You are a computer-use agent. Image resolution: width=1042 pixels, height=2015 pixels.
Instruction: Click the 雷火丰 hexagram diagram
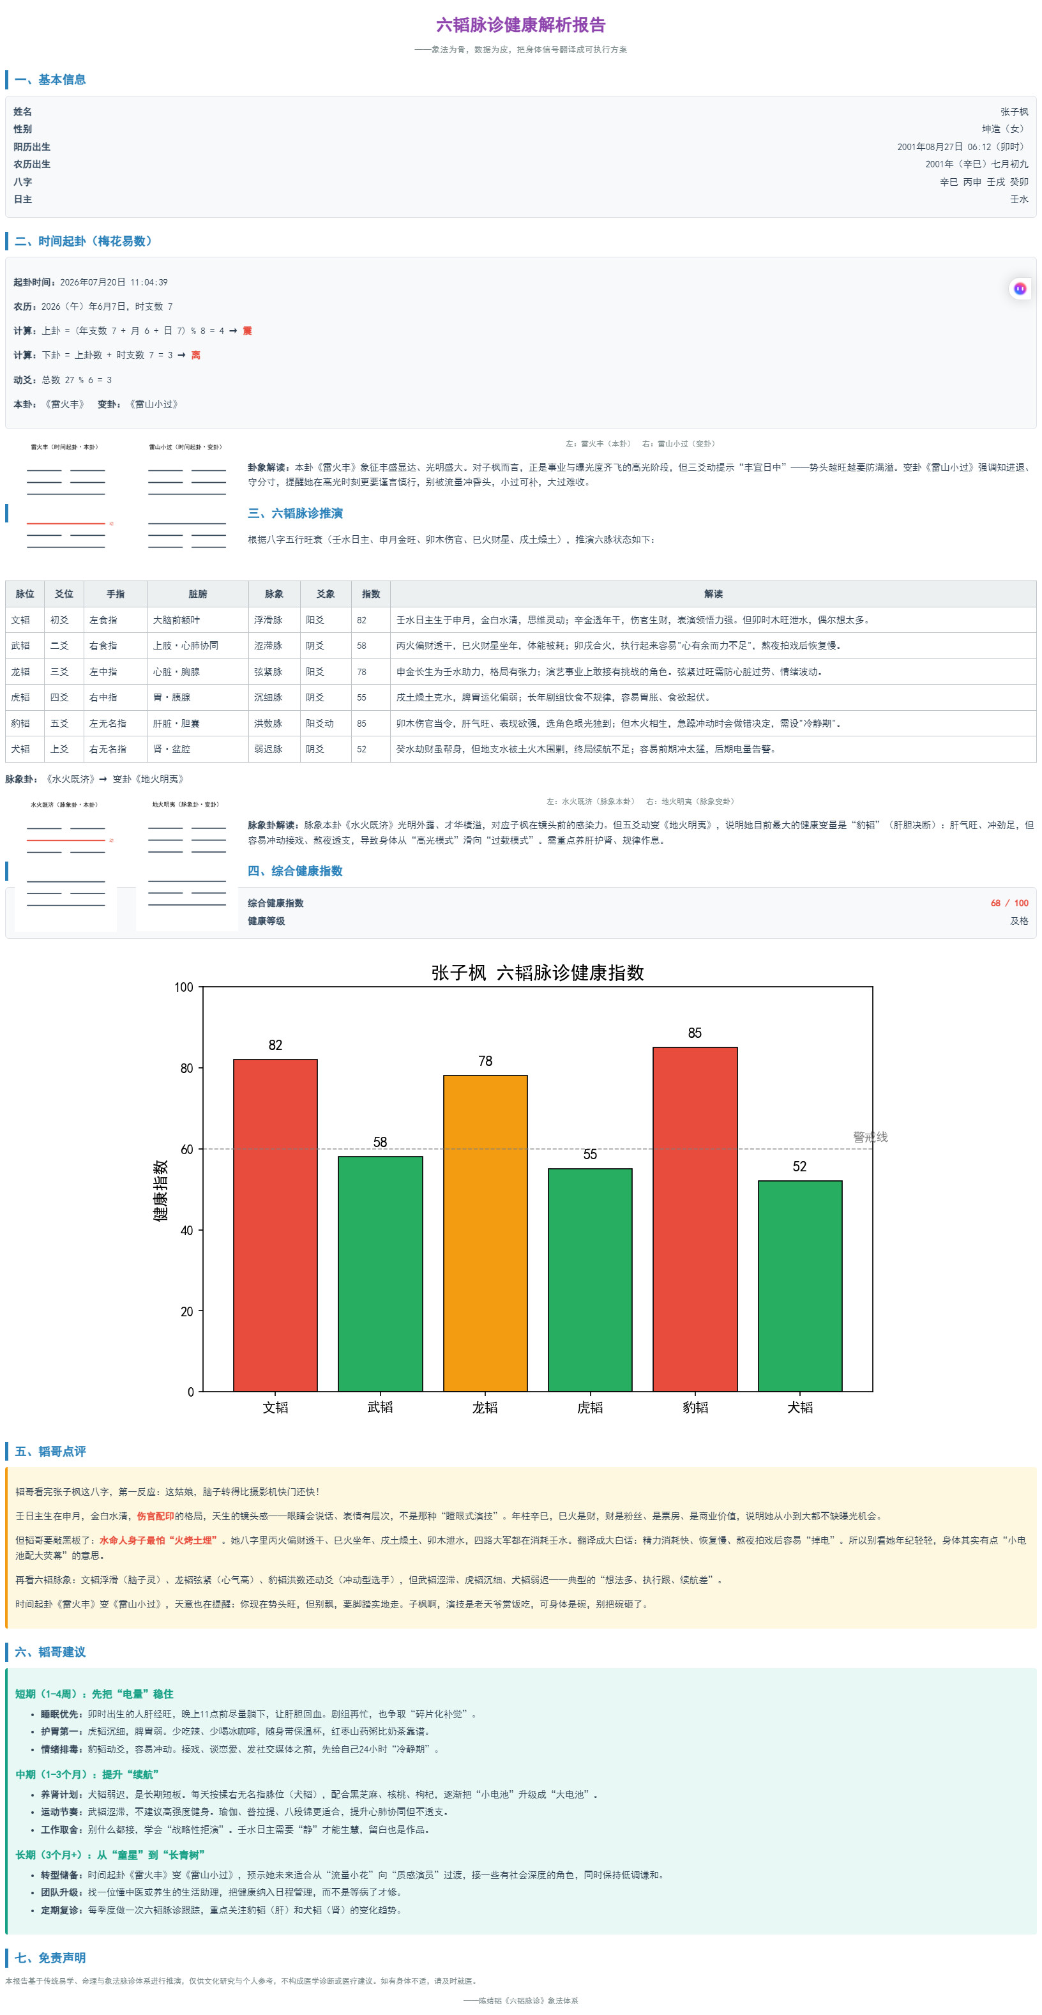click(66, 497)
